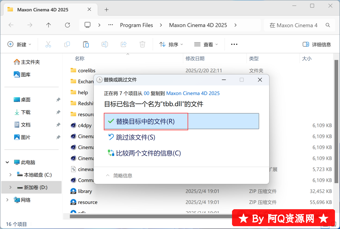Go back with the back arrow
The width and height of the screenshot is (340, 229).
tap(11, 25)
